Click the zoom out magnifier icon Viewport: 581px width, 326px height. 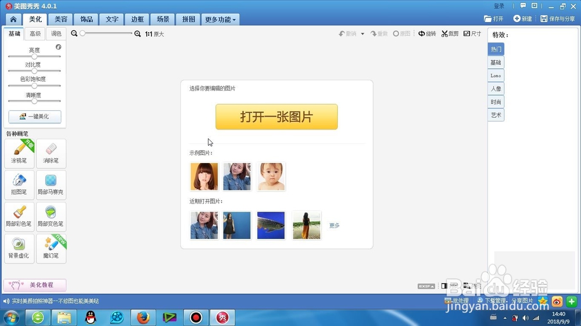74,34
